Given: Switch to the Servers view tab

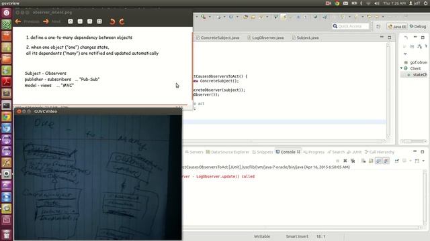Looking at the screenshot, I should (x=194, y=152).
